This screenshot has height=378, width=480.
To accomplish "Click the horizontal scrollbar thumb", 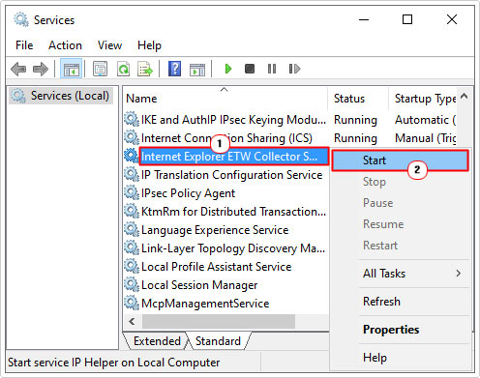I will 219,321.
